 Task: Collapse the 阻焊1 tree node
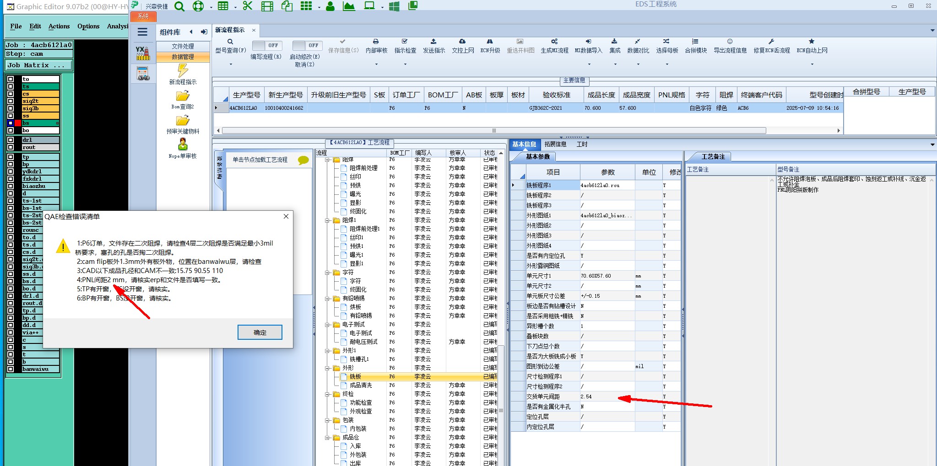328,220
